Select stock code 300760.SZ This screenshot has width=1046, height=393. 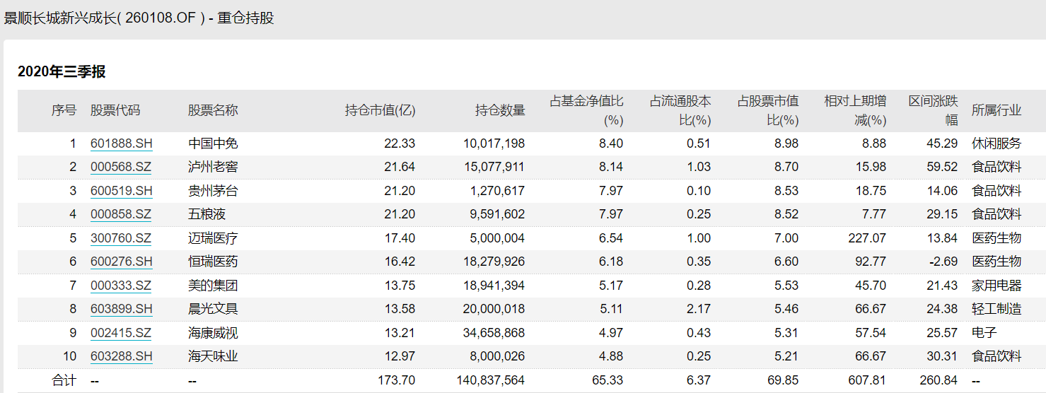pyautogui.click(x=121, y=238)
